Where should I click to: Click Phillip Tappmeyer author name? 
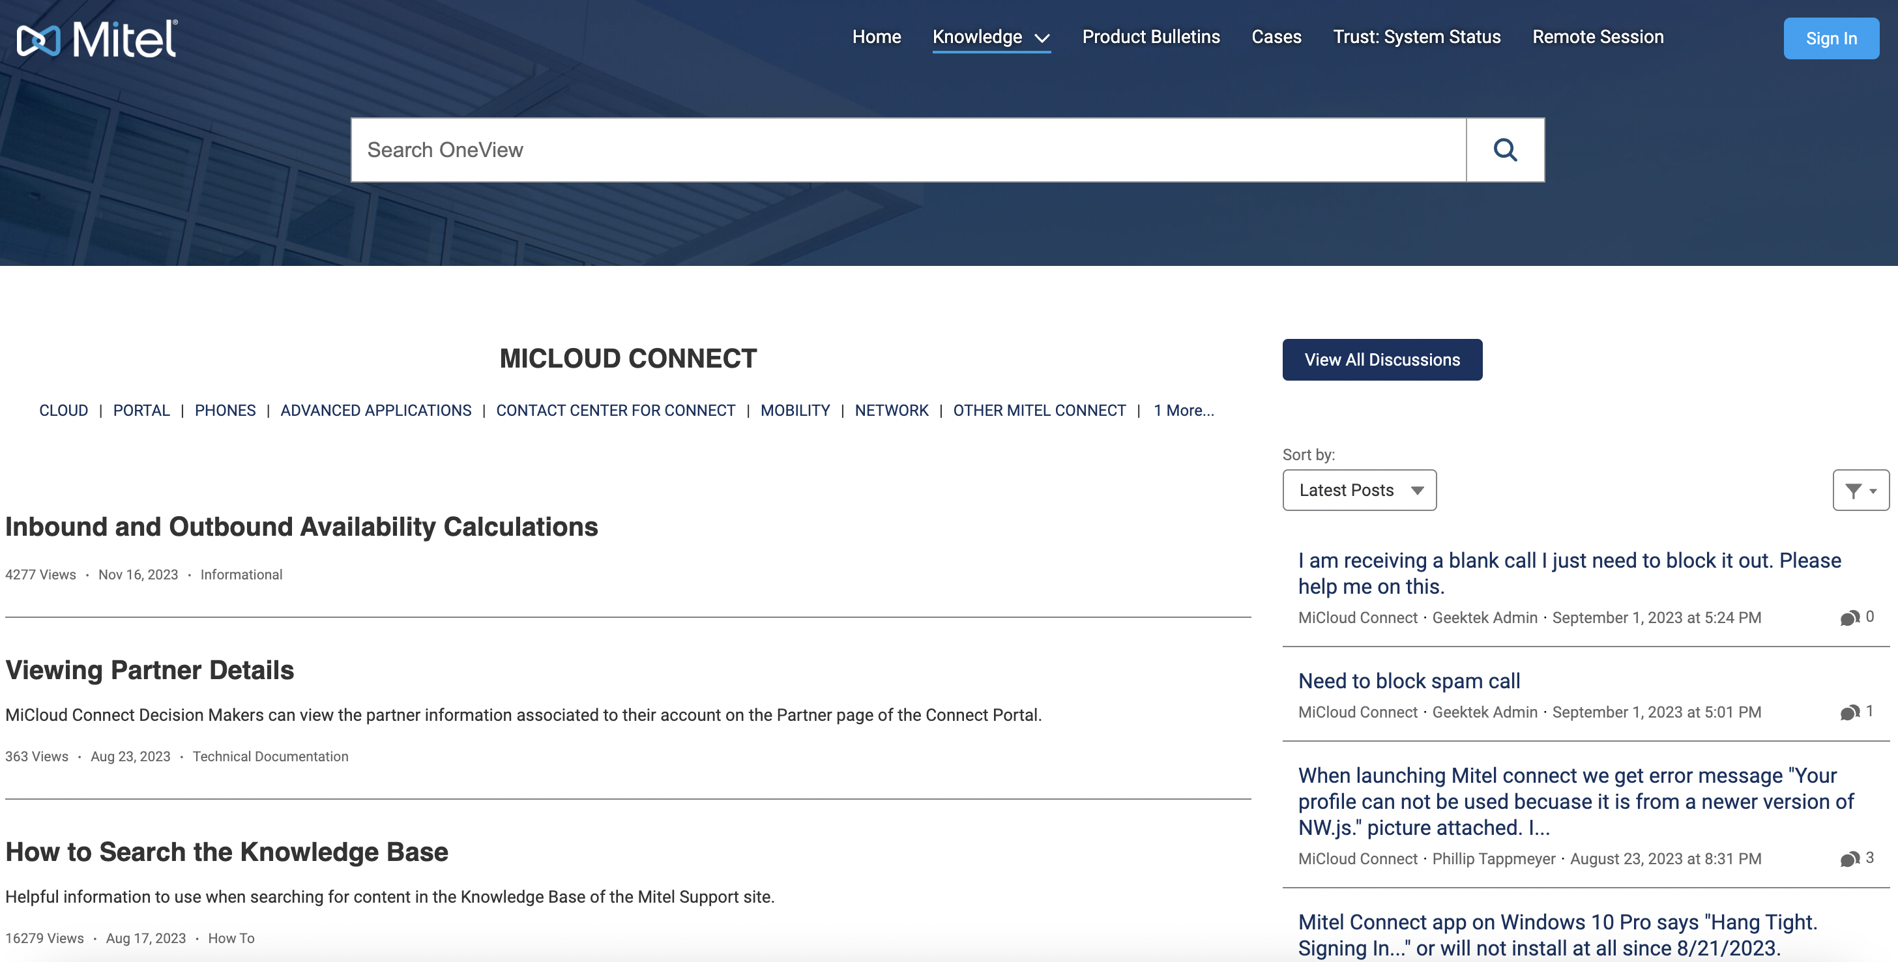point(1493,859)
